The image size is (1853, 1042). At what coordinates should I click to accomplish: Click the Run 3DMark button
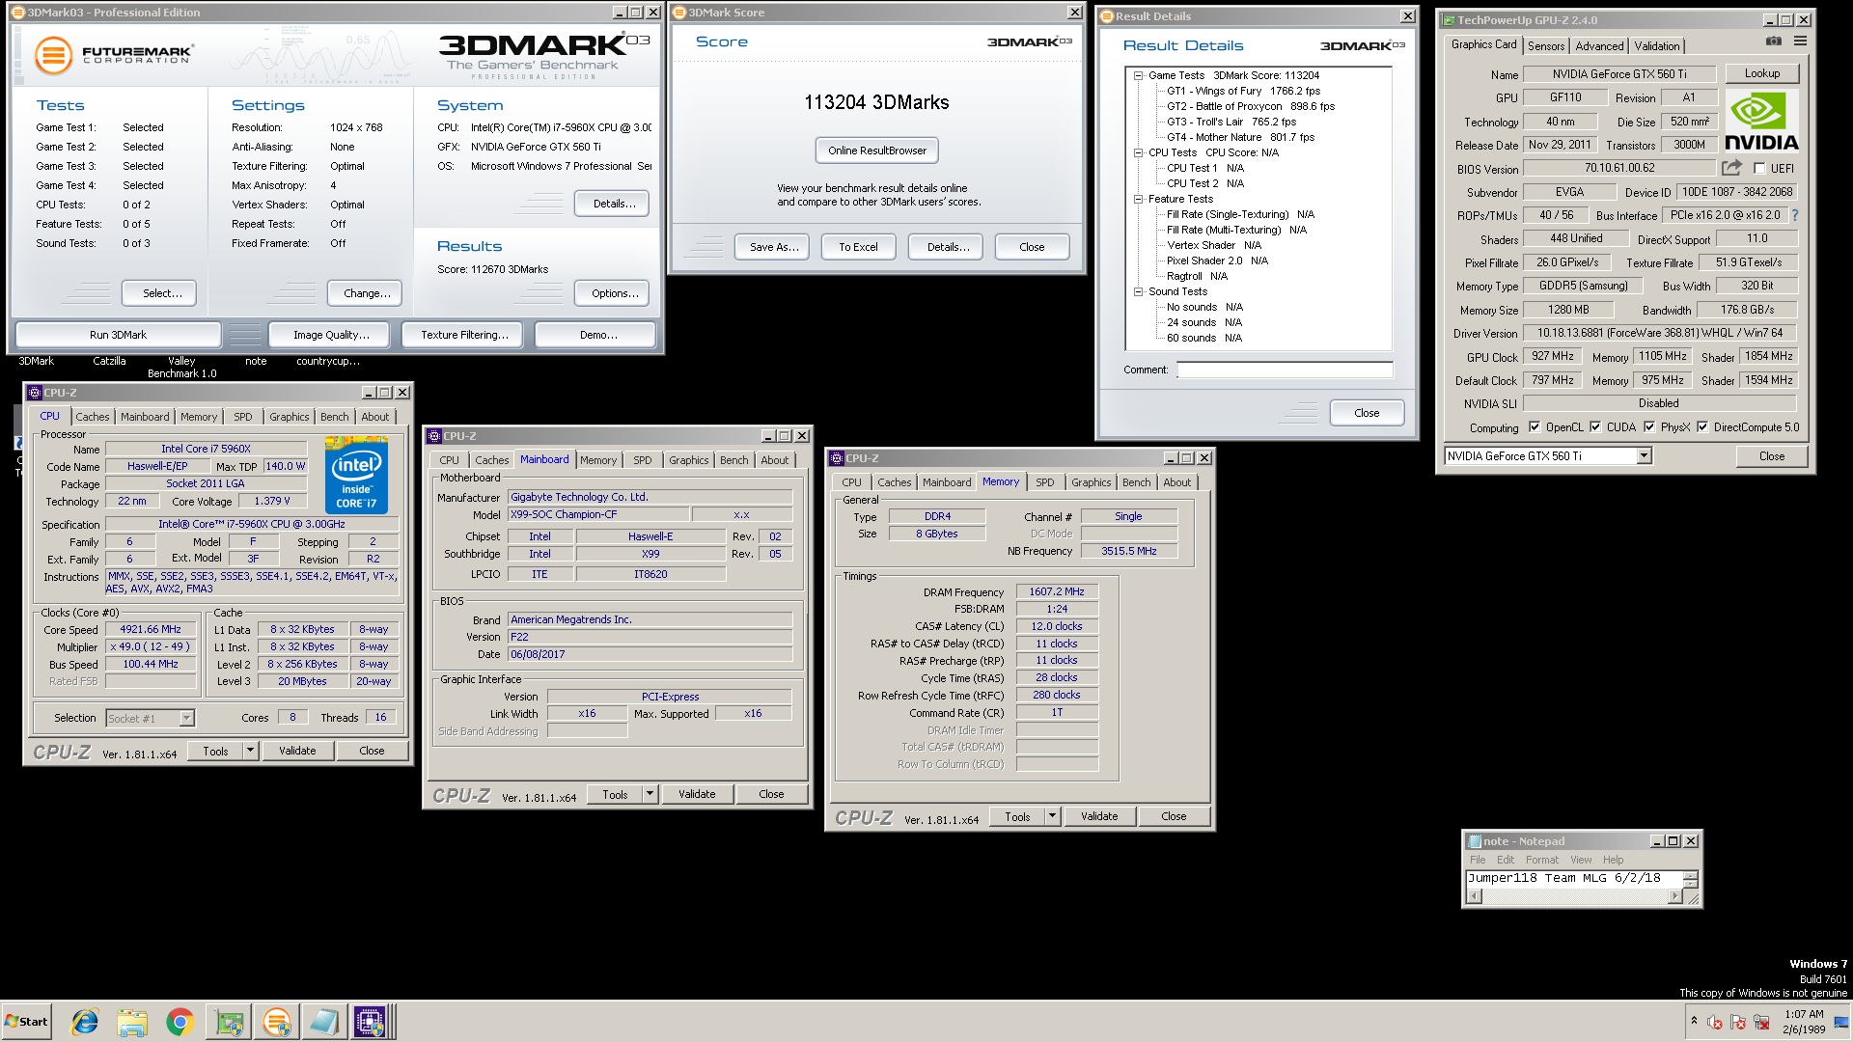coord(119,335)
